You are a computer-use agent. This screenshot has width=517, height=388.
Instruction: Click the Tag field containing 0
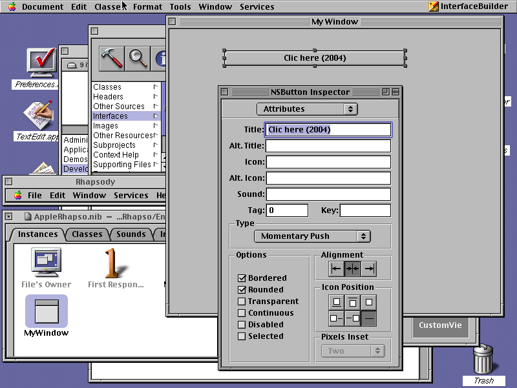click(287, 210)
